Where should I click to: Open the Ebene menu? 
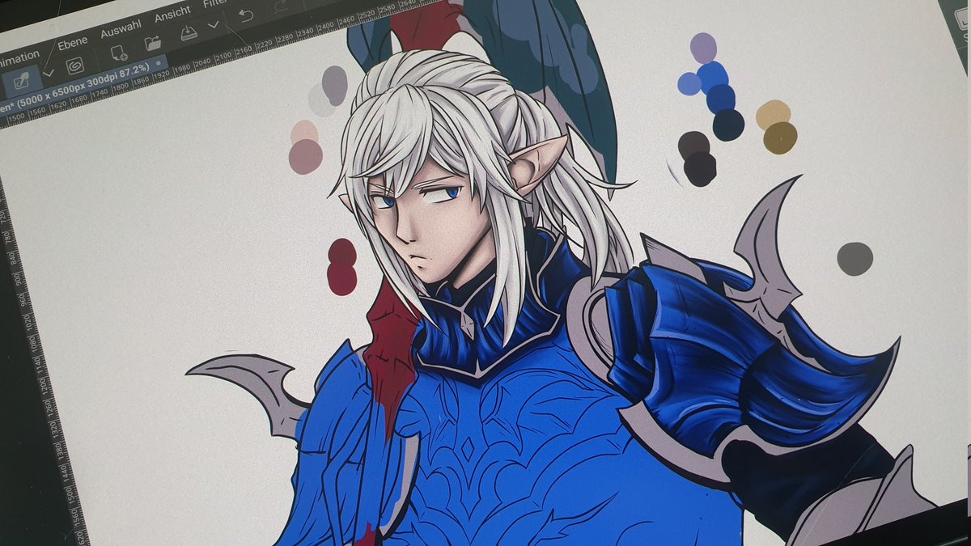(71, 44)
